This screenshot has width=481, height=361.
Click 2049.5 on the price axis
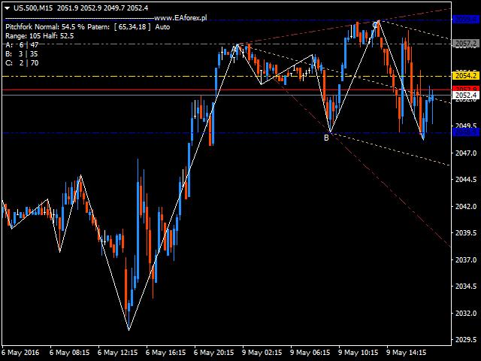tap(466, 126)
